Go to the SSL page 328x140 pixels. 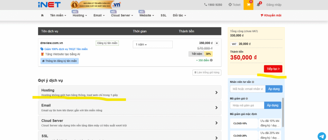[164, 15]
